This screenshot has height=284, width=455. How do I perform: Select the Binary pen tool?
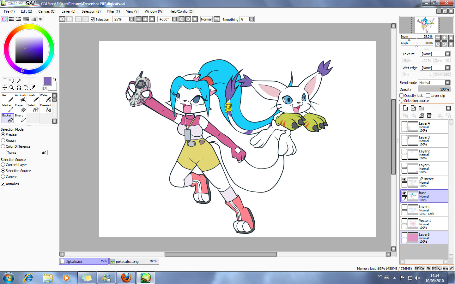(x=20, y=118)
